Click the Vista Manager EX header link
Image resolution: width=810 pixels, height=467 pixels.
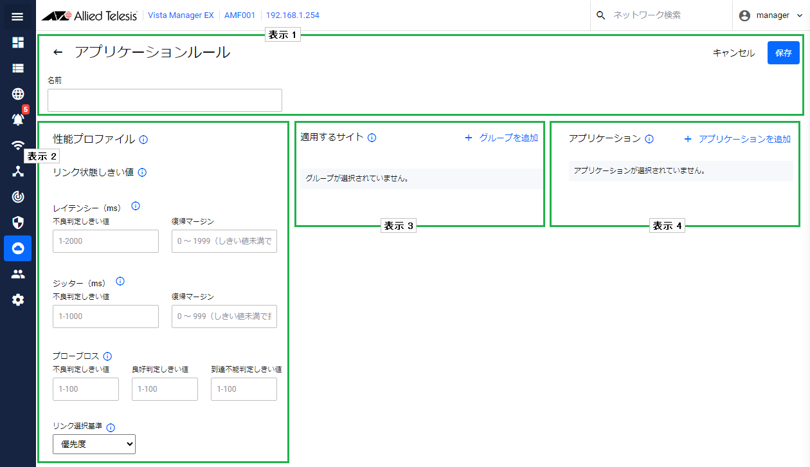181,15
